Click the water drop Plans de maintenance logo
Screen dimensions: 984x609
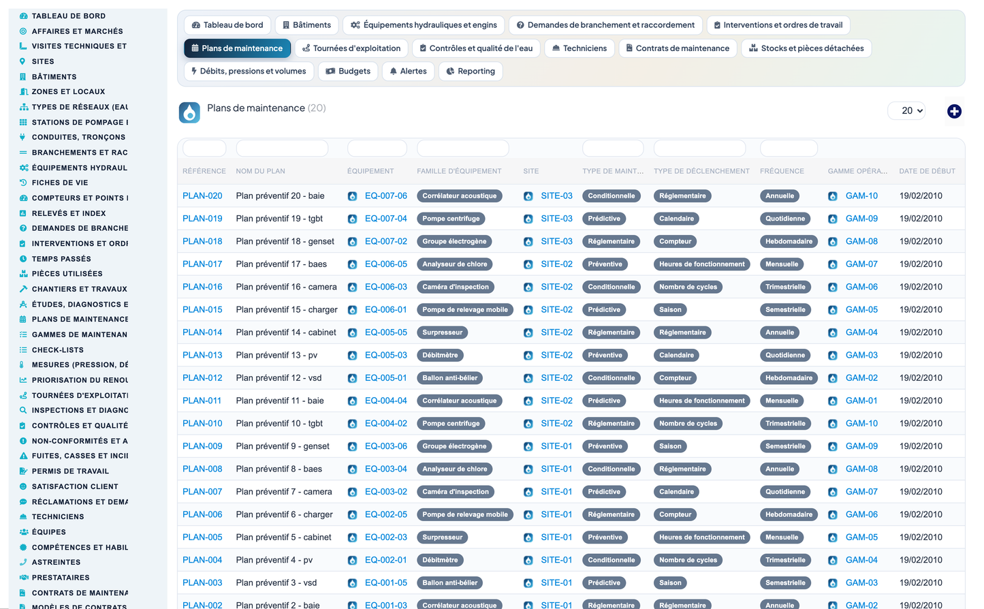[189, 112]
